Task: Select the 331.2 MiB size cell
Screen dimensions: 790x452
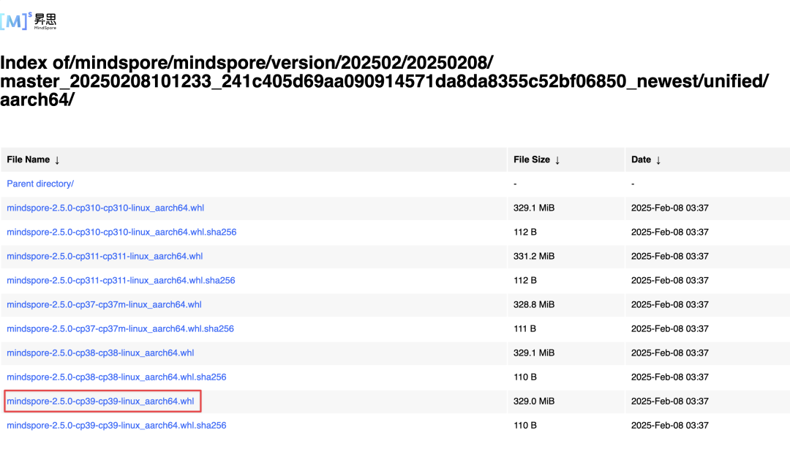Action: point(534,257)
